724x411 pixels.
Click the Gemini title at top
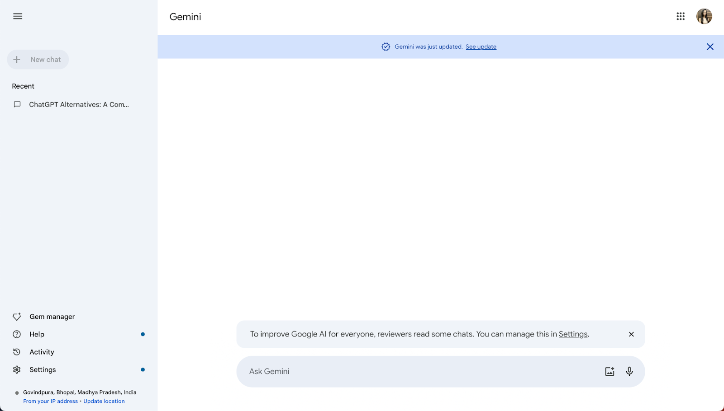coord(185,17)
